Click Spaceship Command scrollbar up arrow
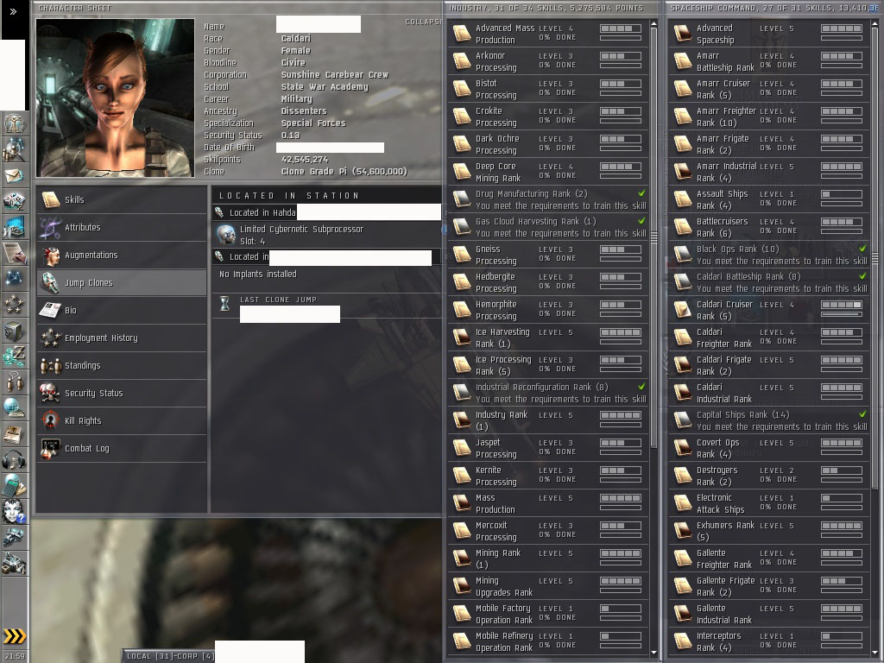 [x=875, y=24]
